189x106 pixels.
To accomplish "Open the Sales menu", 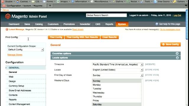I will tap(27, 24).
